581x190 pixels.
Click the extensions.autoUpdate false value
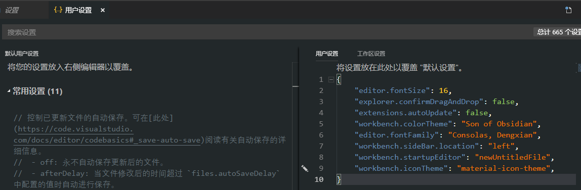point(477,113)
